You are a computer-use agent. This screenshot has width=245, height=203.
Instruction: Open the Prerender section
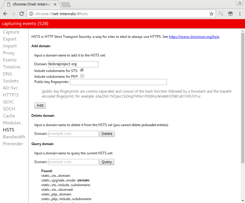(x=13, y=144)
